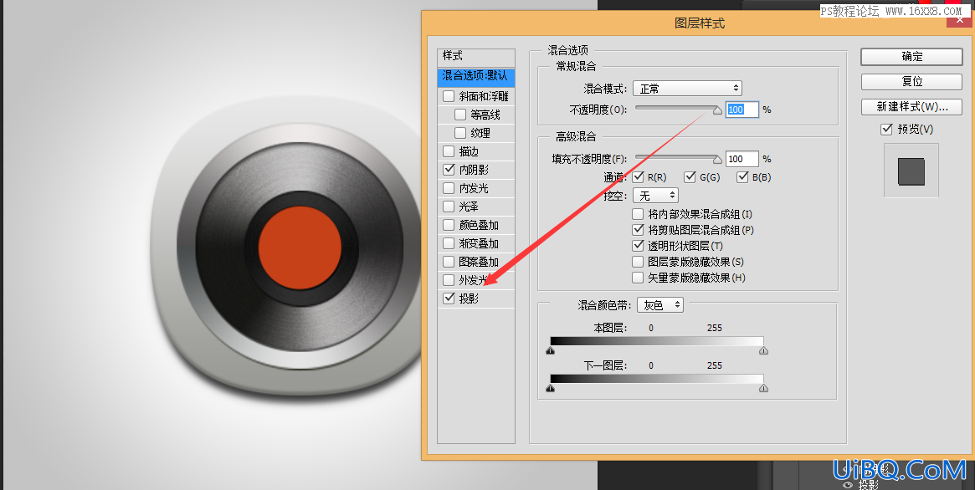Toggle the eye icon beside 投影 in Layers panel
This screenshot has height=490, width=975.
click(x=848, y=485)
